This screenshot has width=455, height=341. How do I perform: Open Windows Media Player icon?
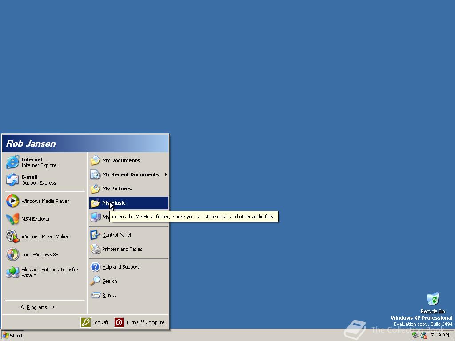tap(12, 201)
